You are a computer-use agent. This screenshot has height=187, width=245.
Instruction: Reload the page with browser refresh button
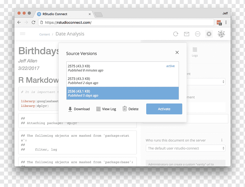(34, 23)
